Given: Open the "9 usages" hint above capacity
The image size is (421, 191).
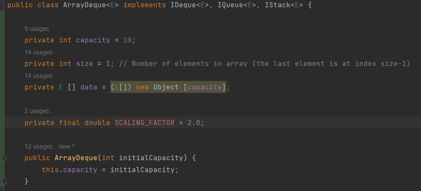Looking at the screenshot, I should coord(37,29).
